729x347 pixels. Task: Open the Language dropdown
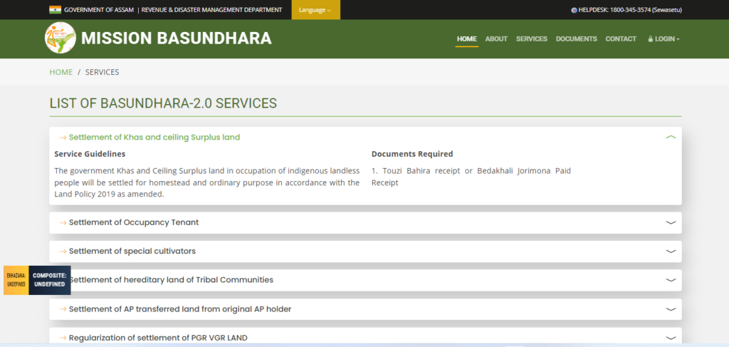click(315, 10)
